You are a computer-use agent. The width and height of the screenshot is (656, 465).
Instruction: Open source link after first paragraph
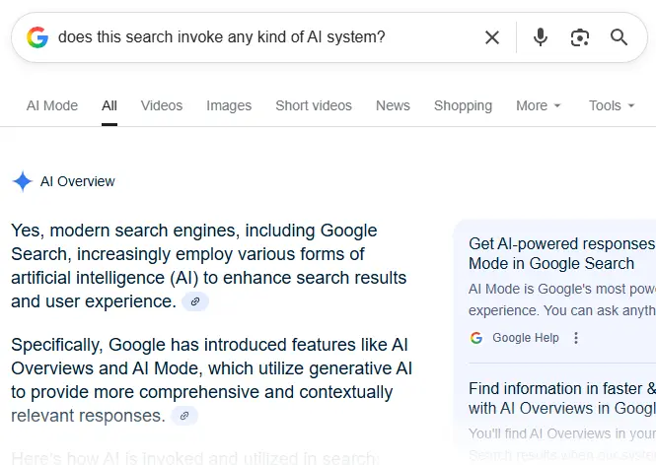(195, 301)
